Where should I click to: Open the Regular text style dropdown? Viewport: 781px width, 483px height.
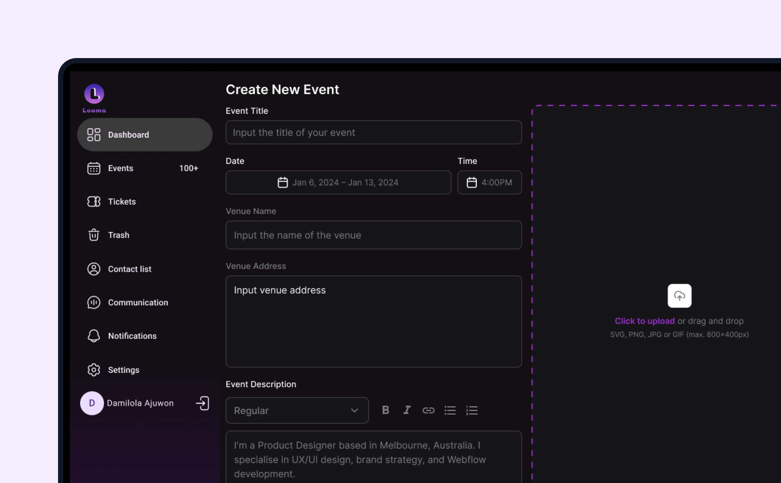click(297, 410)
